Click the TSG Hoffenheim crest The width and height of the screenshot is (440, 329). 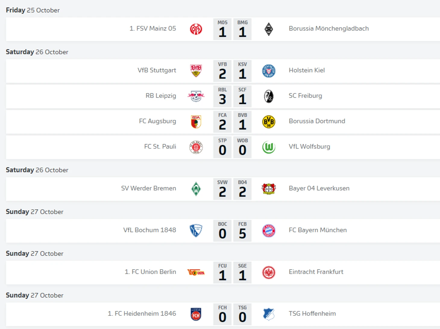pyautogui.click(x=269, y=314)
